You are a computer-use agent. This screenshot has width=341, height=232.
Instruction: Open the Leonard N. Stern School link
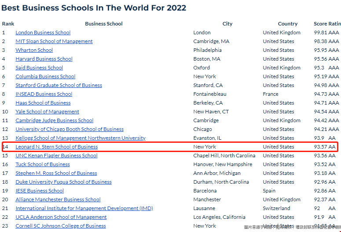point(56,147)
